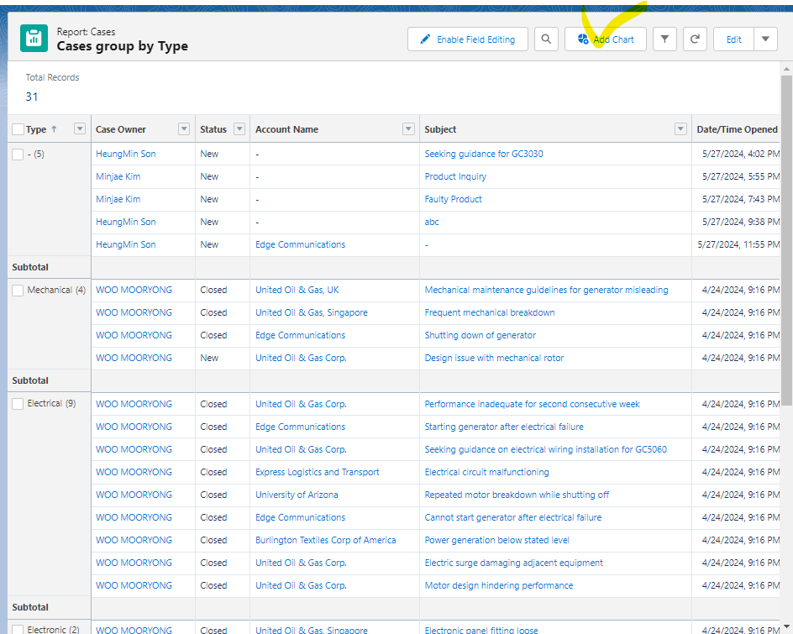Image resolution: width=793 pixels, height=634 pixels.
Task: Open the Faulty Product case
Action: click(453, 199)
